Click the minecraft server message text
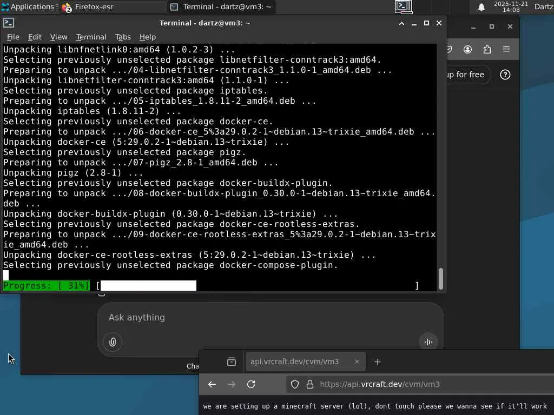554x415 pixels. [375, 406]
